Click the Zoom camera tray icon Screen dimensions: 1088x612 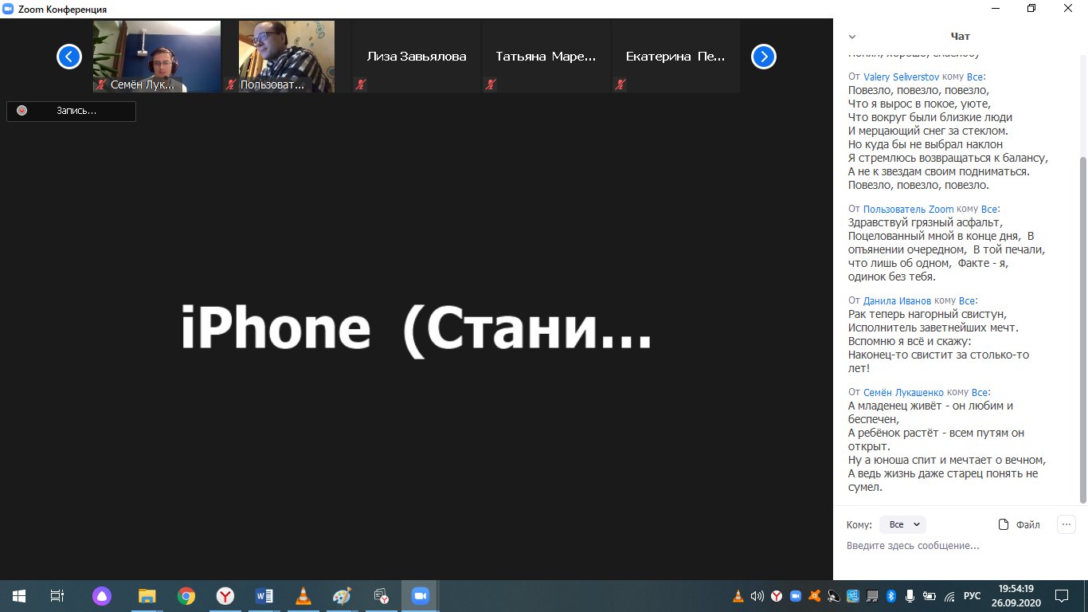pyautogui.click(x=795, y=596)
